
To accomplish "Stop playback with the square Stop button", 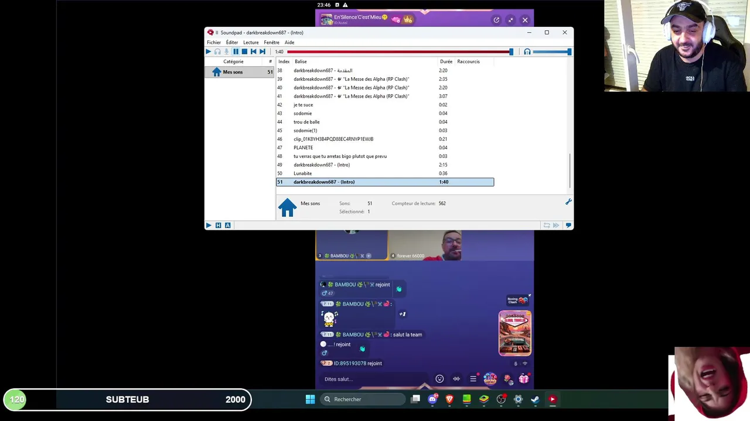I will pyautogui.click(x=244, y=52).
